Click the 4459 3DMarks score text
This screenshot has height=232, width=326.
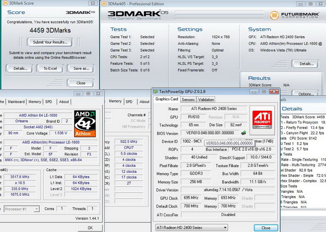[50, 31]
